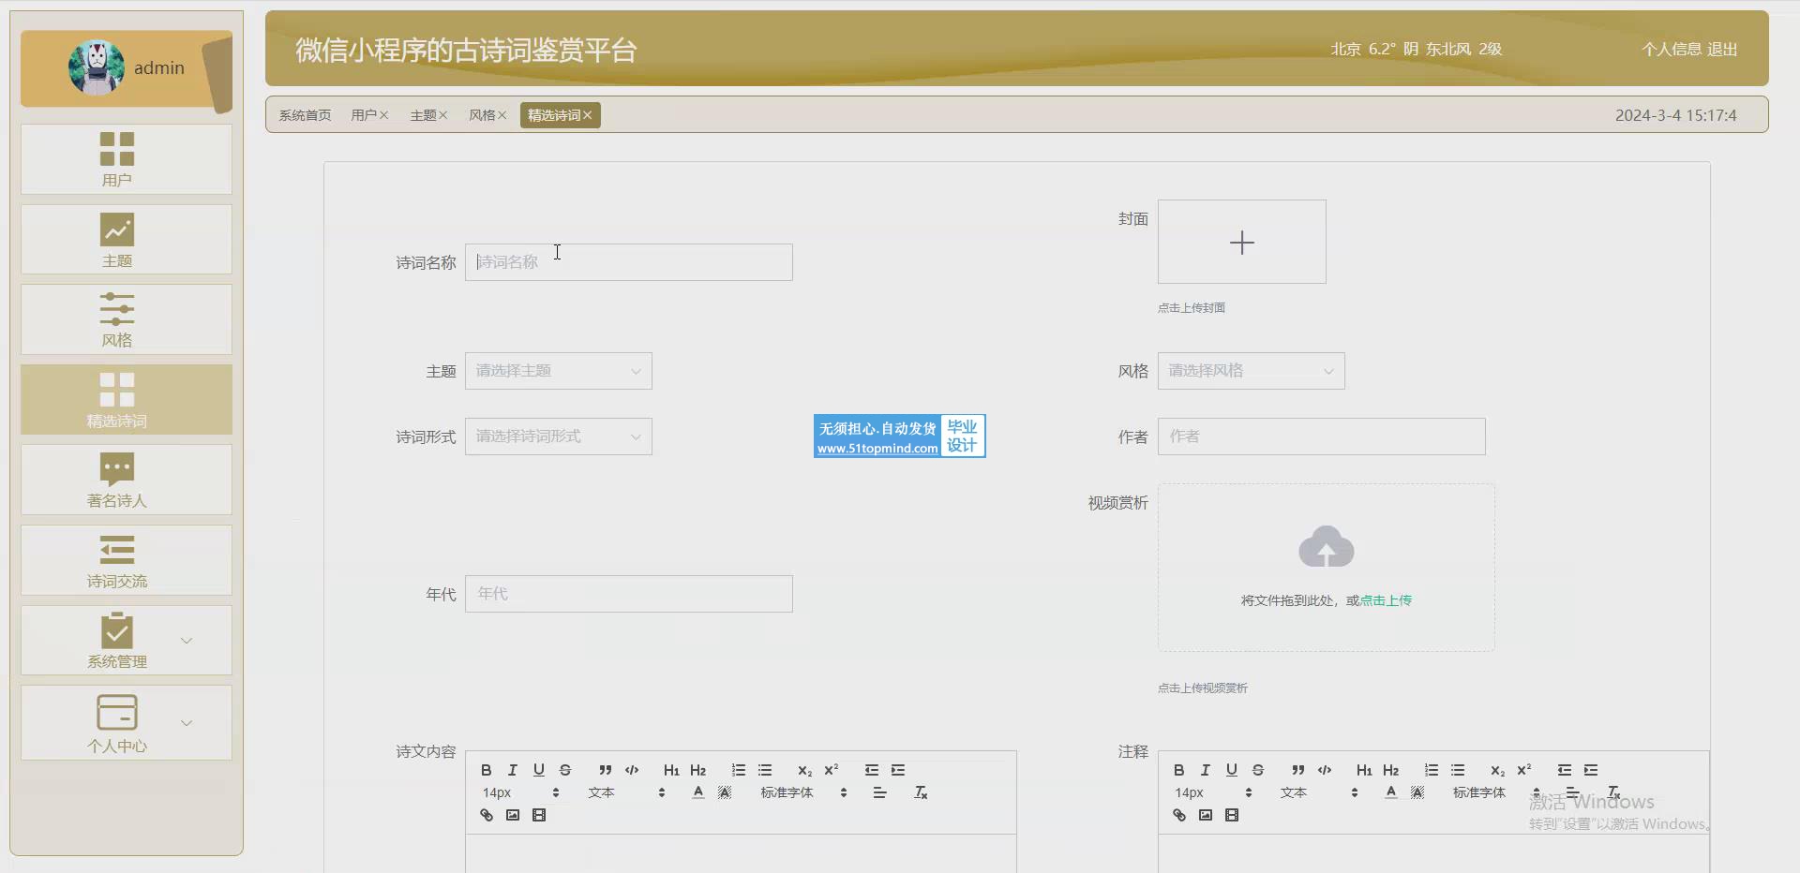Toggle bold in 诗文内容 editor
Viewport: 1800px width, 873px height.
[486, 770]
